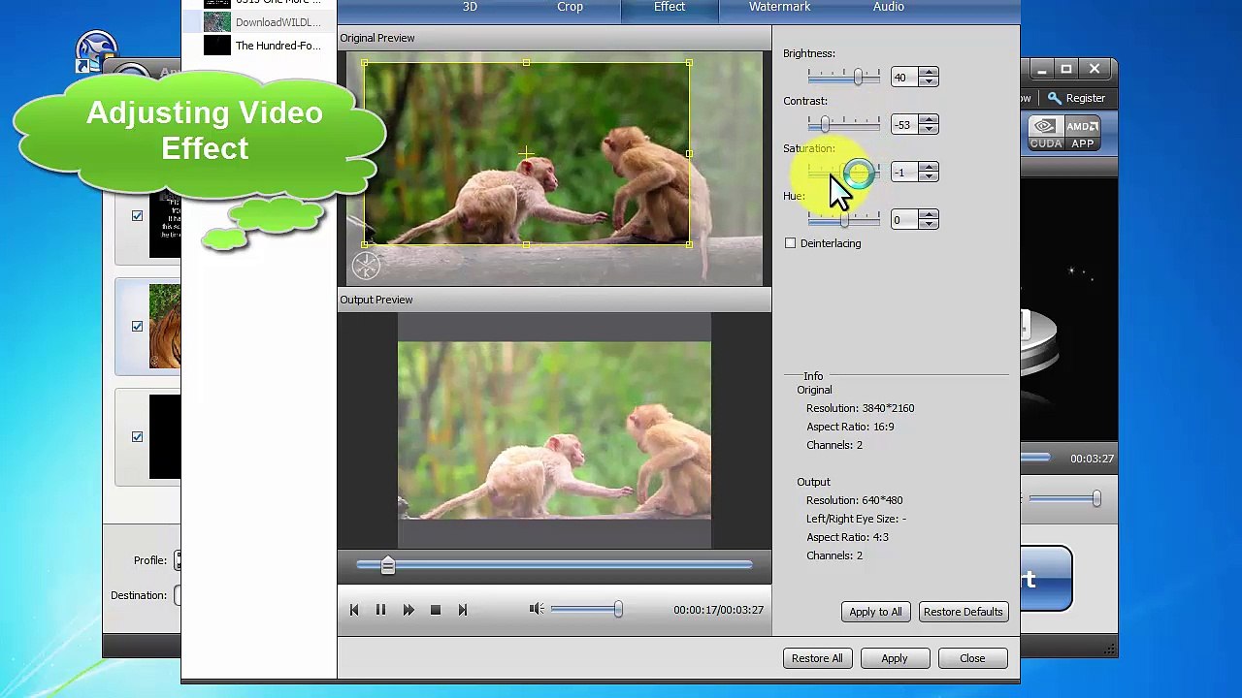1242x698 pixels.
Task: Decrease Brightness value with down arrow
Action: 929,81
